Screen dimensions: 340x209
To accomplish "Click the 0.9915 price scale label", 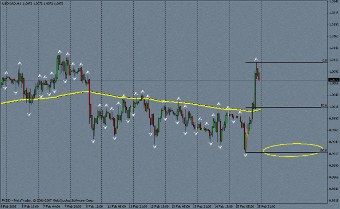I will [x=334, y=154].
